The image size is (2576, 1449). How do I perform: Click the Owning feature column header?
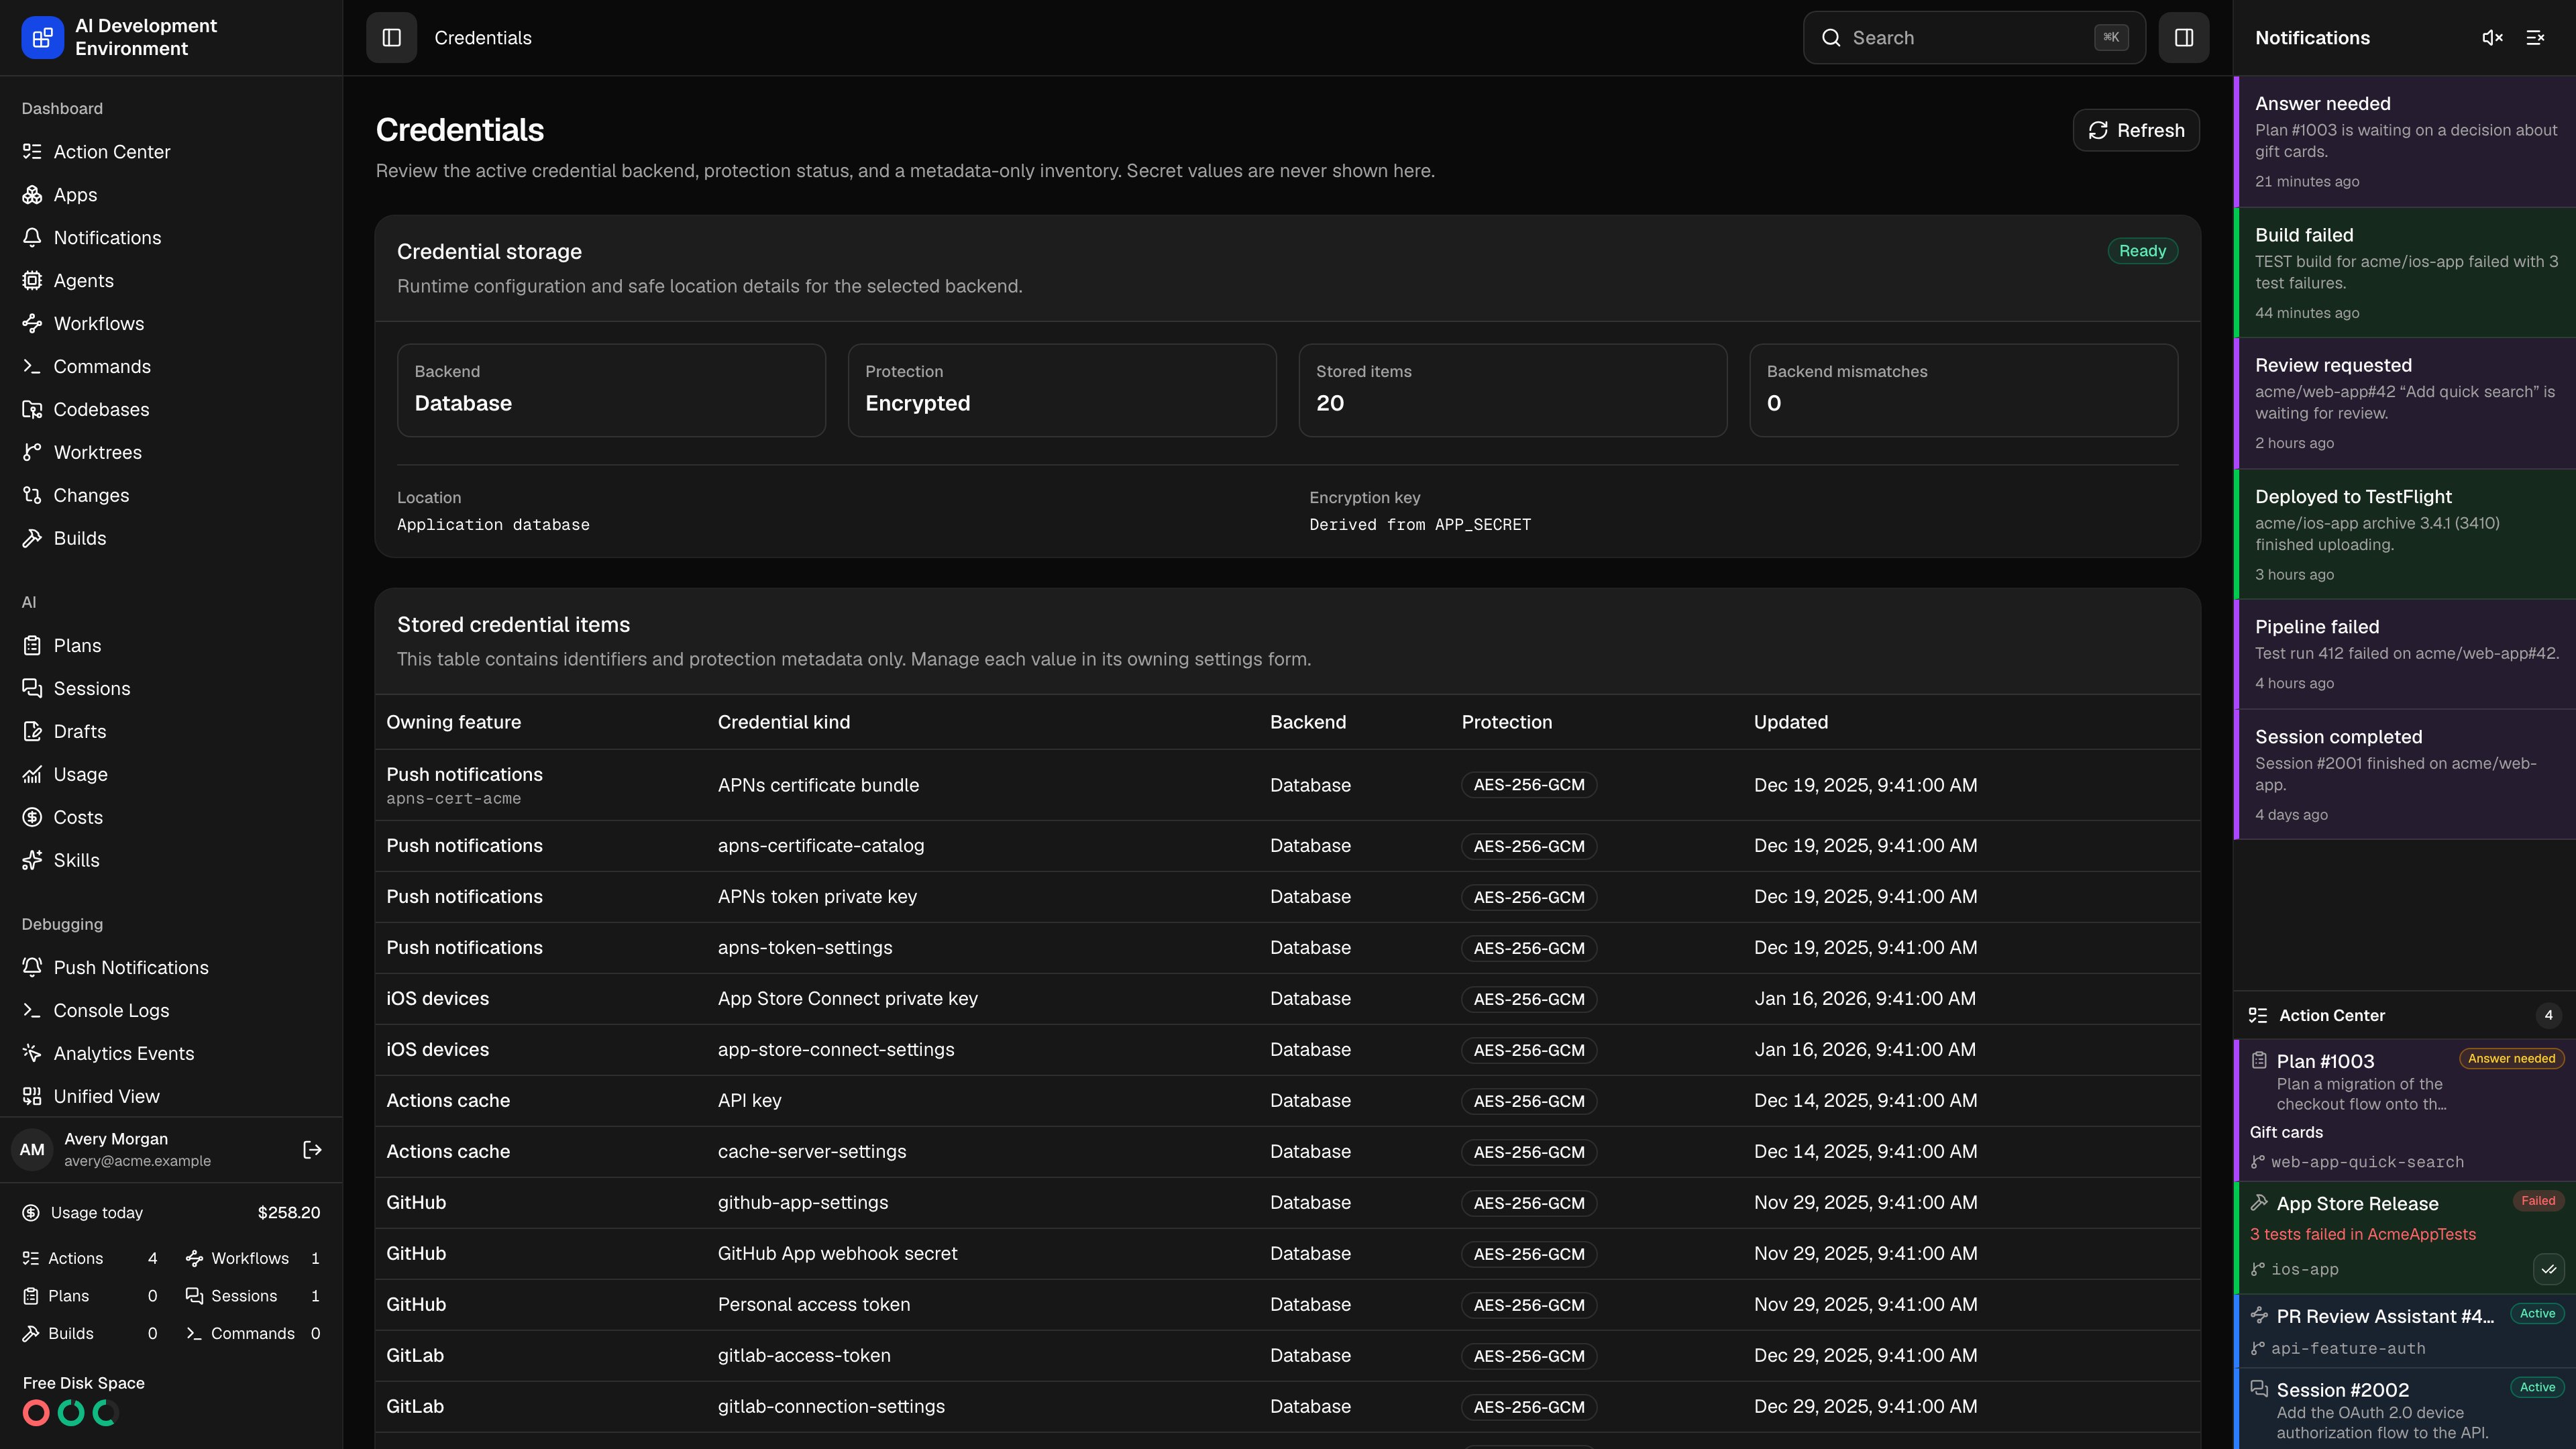453,722
